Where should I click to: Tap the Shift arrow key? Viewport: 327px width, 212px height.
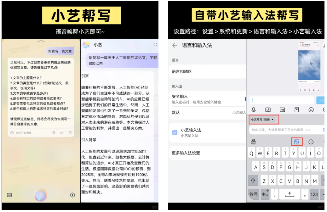253,181
